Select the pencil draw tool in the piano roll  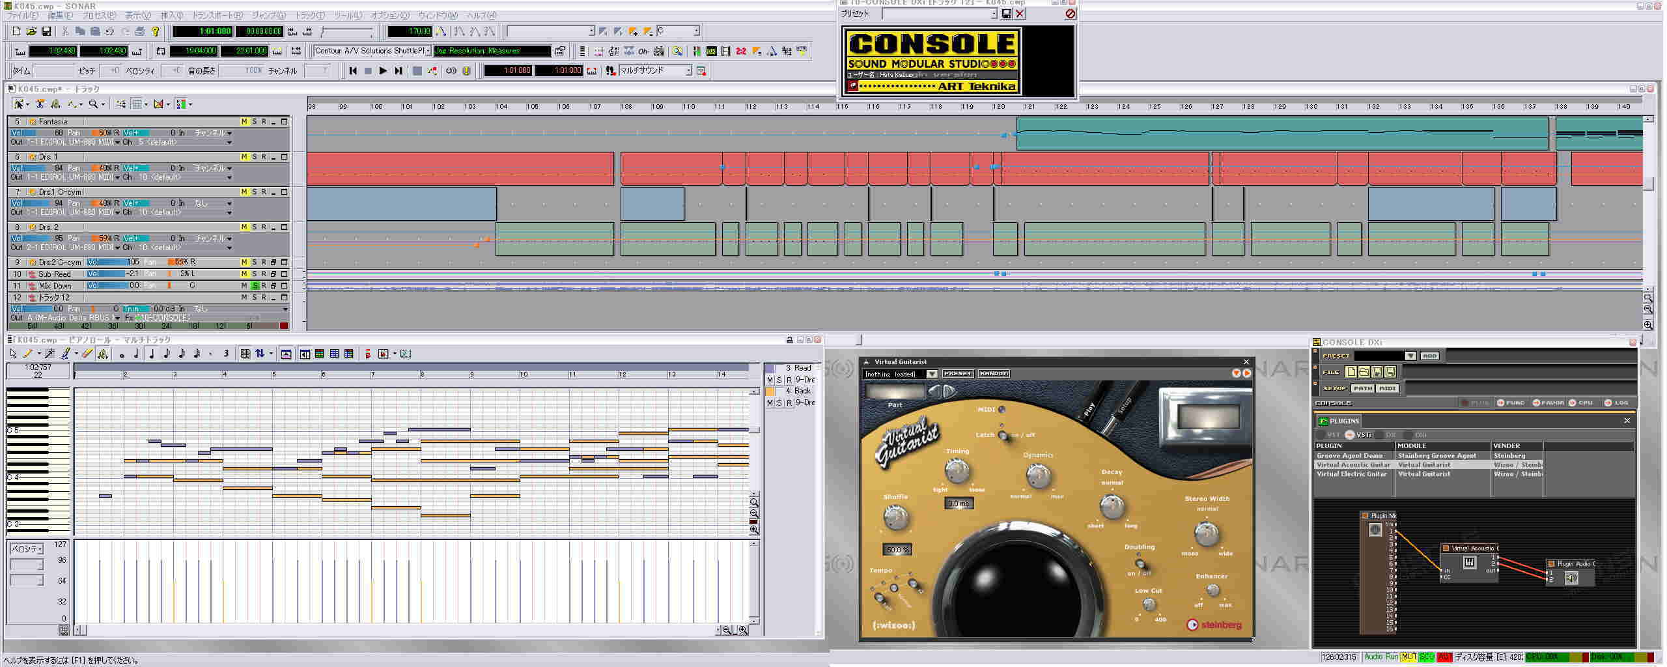point(27,354)
